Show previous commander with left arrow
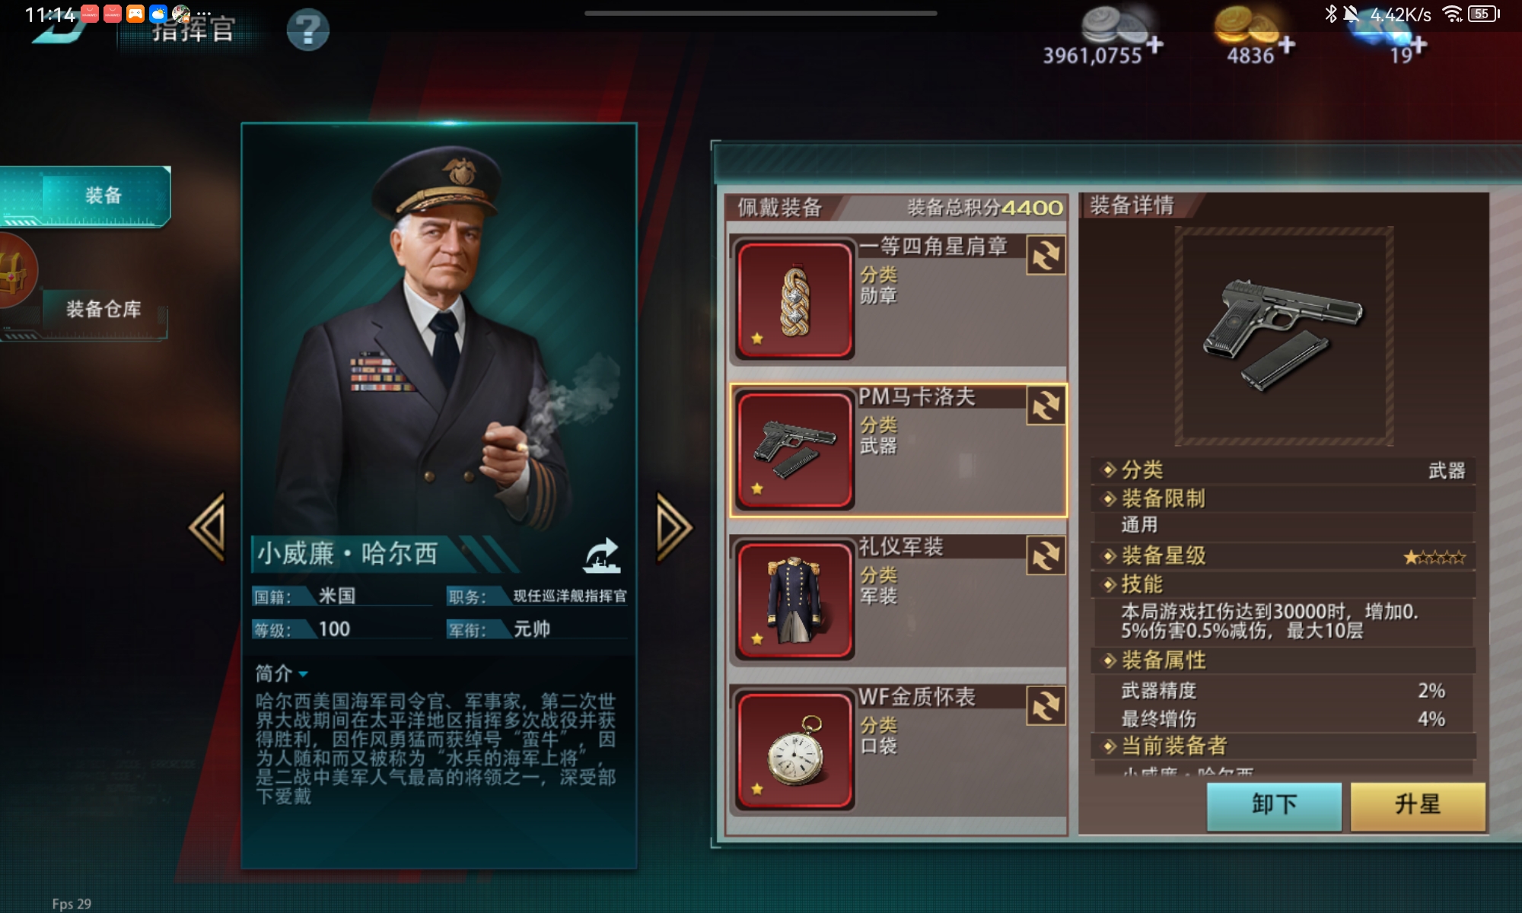This screenshot has width=1522, height=913. point(208,526)
